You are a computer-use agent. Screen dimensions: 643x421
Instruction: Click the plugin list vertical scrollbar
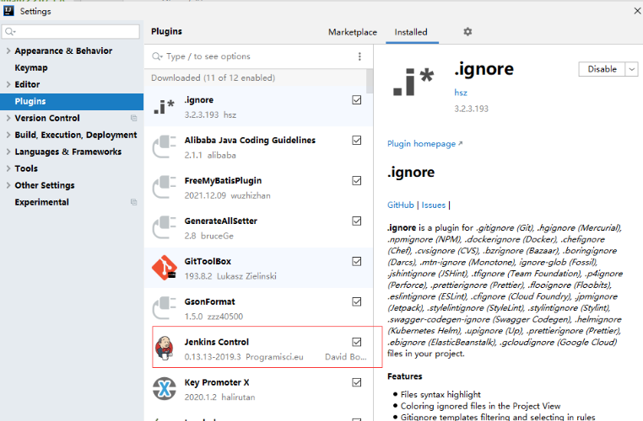tap(370, 81)
